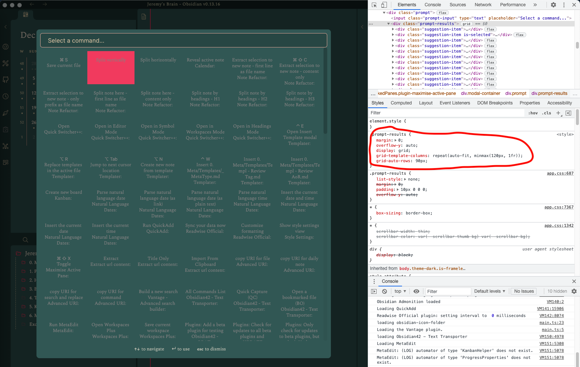The height and width of the screenshot is (367, 580).
Task: Switch to the Sources tab
Action: click(458, 5)
